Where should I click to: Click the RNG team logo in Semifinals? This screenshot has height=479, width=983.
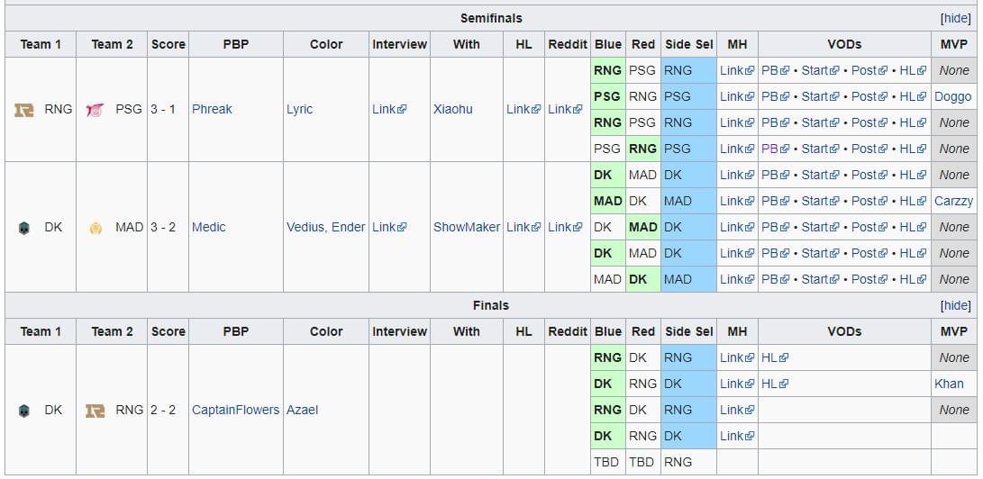23,110
